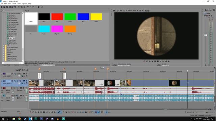
Task: Arm the teal audio track for record
Action: click(x=12, y=95)
